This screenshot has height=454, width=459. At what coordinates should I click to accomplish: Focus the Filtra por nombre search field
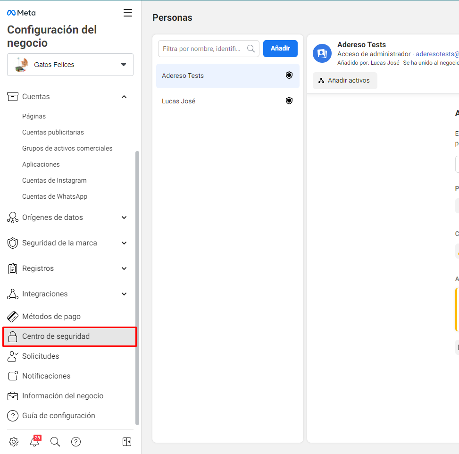(209, 49)
